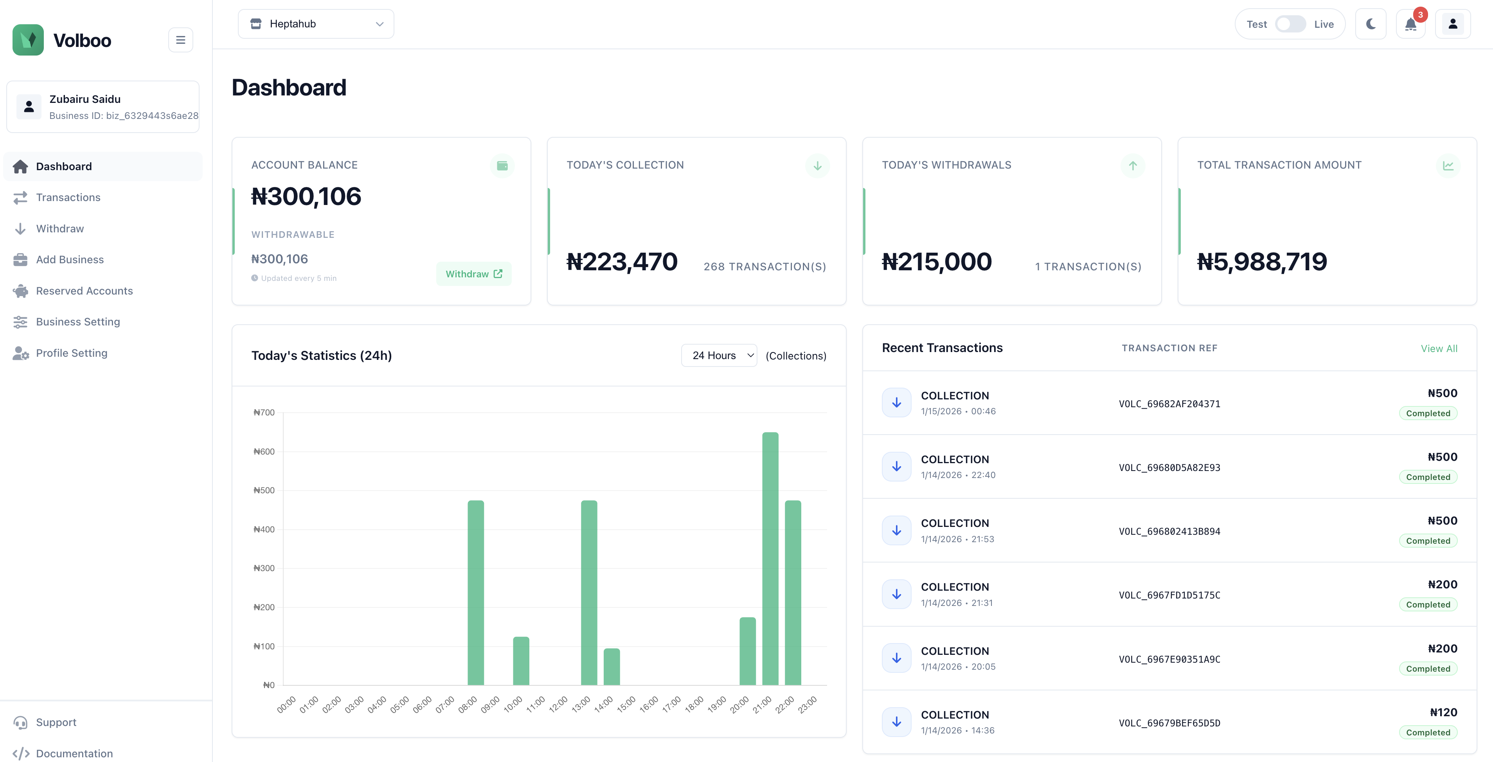Select Transactions from the sidebar
This screenshot has width=1493, height=762.
coord(68,197)
